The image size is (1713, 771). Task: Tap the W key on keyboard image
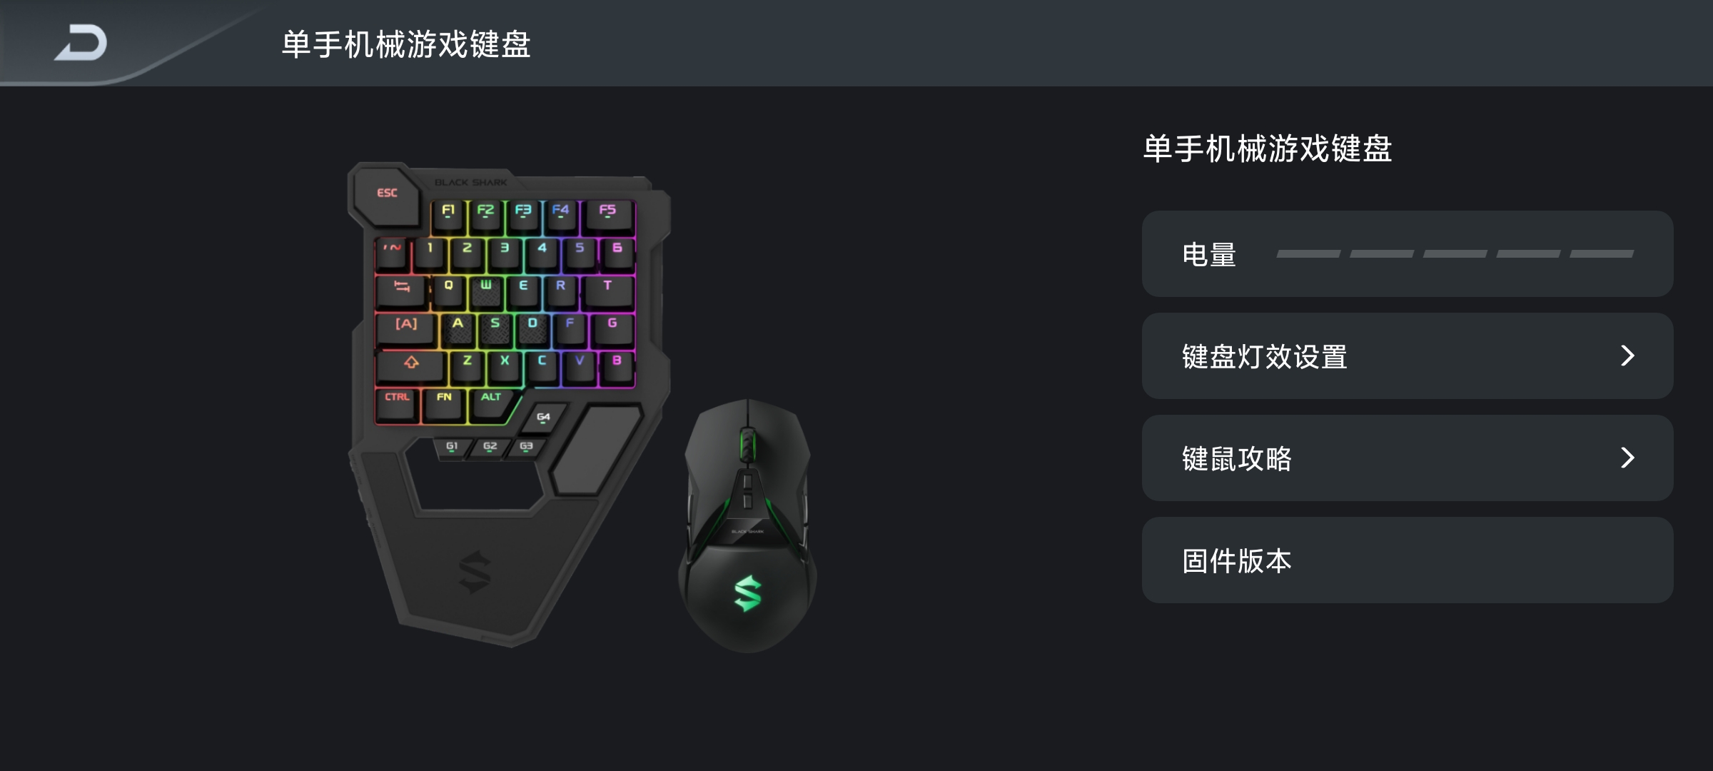[486, 290]
